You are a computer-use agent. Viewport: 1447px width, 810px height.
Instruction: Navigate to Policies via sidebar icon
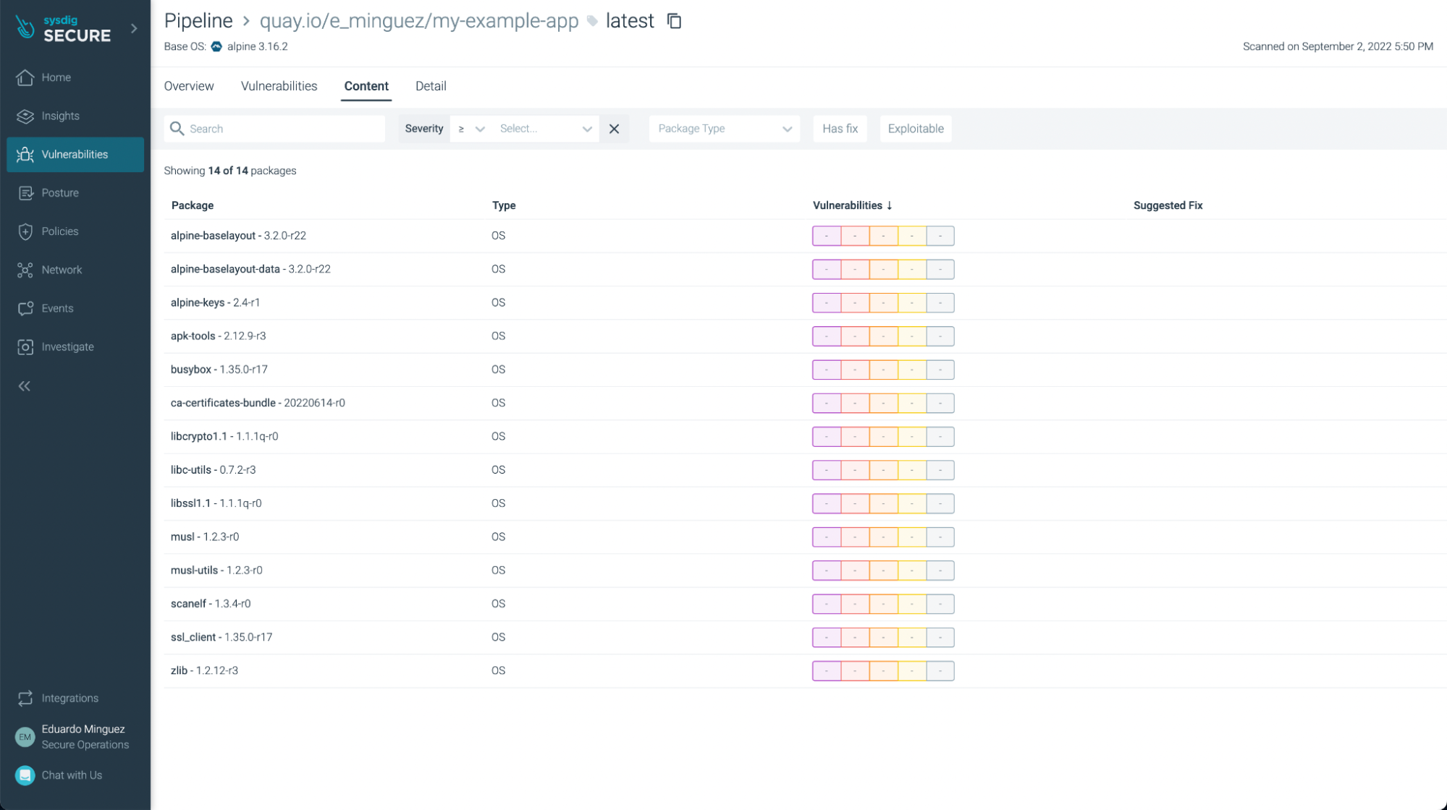pos(61,231)
